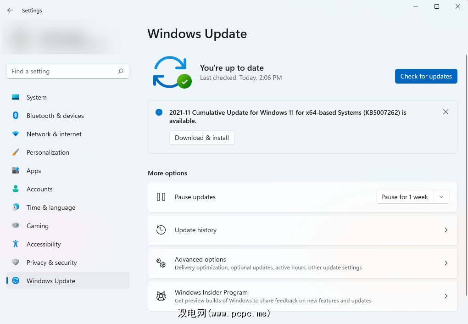Click the Time & language globe icon

point(16,207)
